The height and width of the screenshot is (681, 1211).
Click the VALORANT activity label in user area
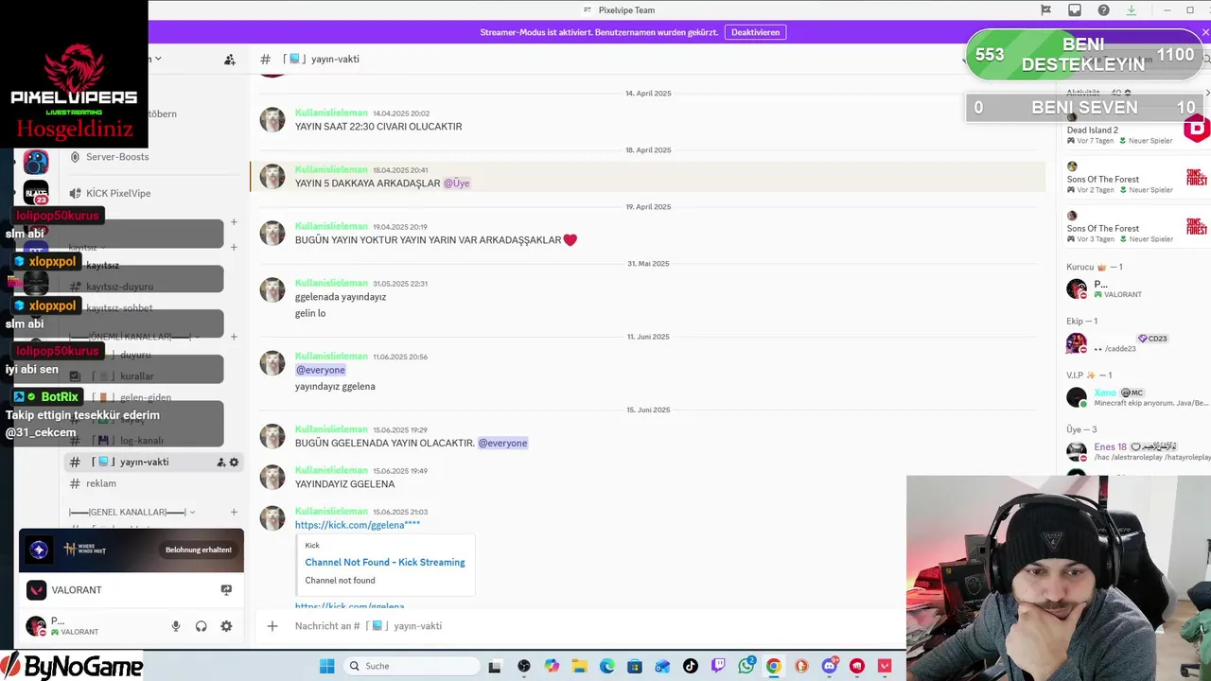pyautogui.click(x=77, y=590)
